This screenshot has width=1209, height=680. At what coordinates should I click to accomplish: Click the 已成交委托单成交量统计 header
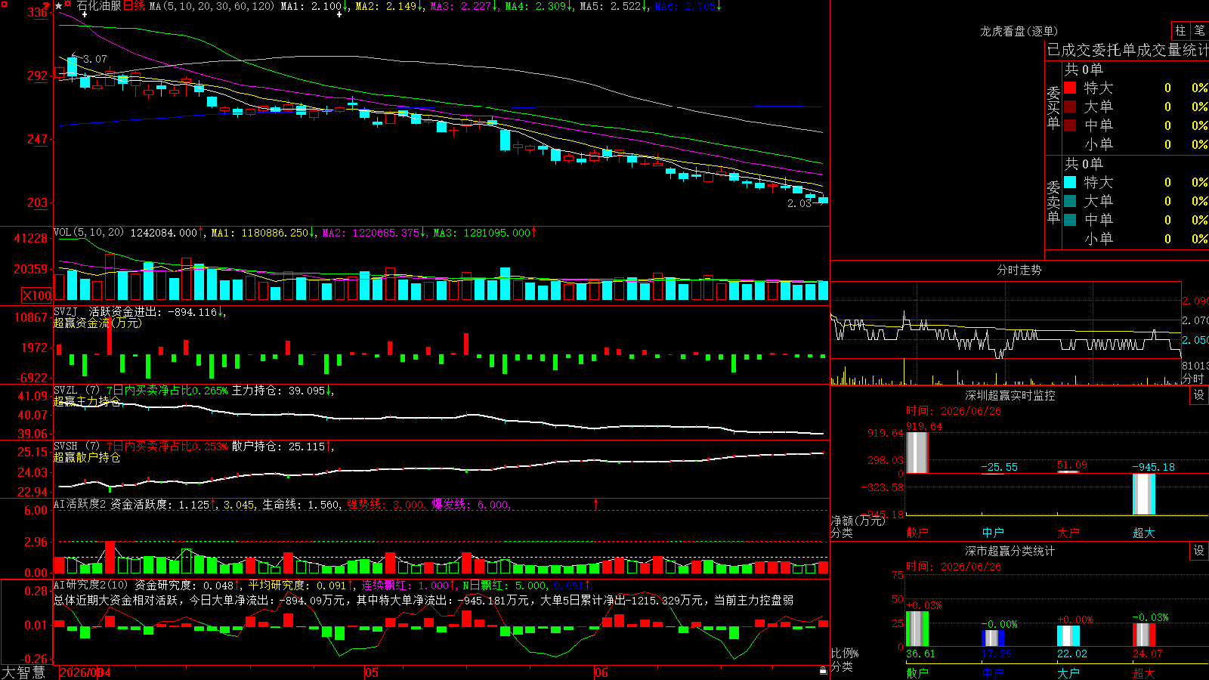pyautogui.click(x=1127, y=50)
